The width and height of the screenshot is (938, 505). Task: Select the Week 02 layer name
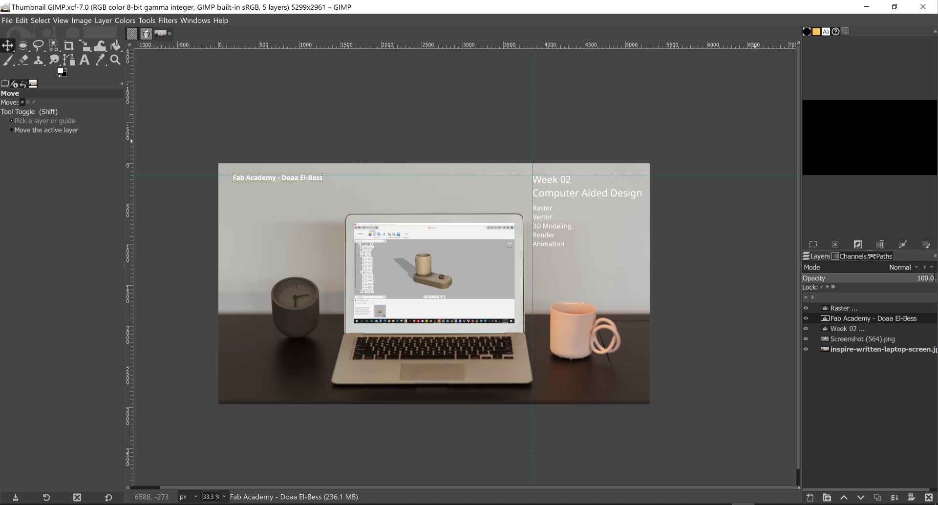[x=847, y=329]
